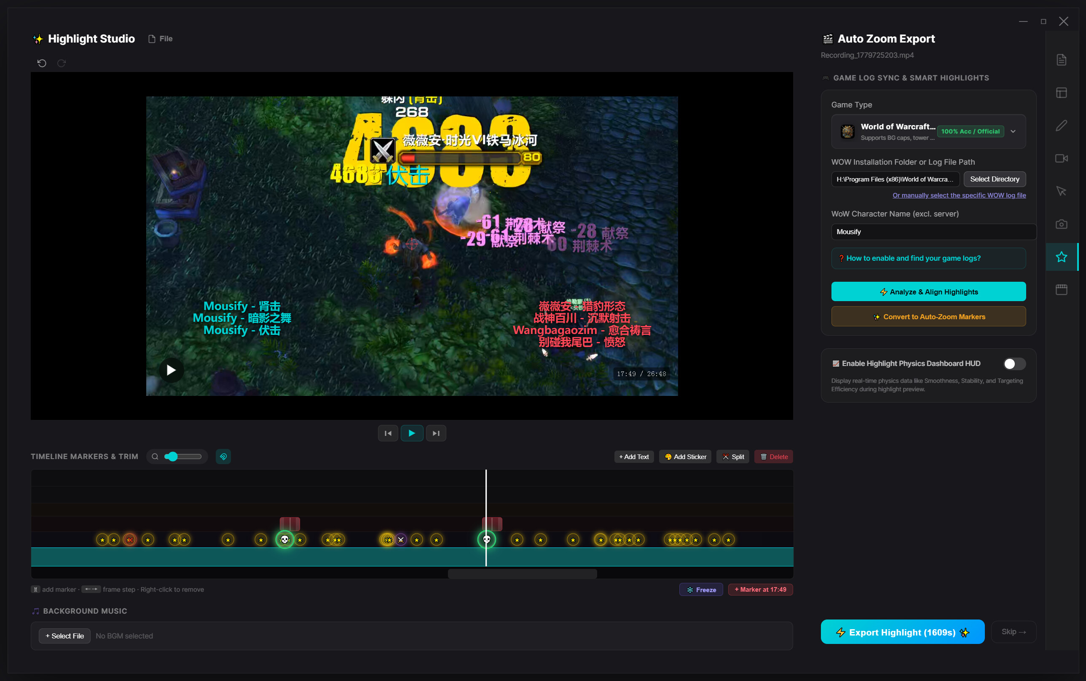
Task: Click the timeline horizontal scrollbar
Action: tap(522, 574)
